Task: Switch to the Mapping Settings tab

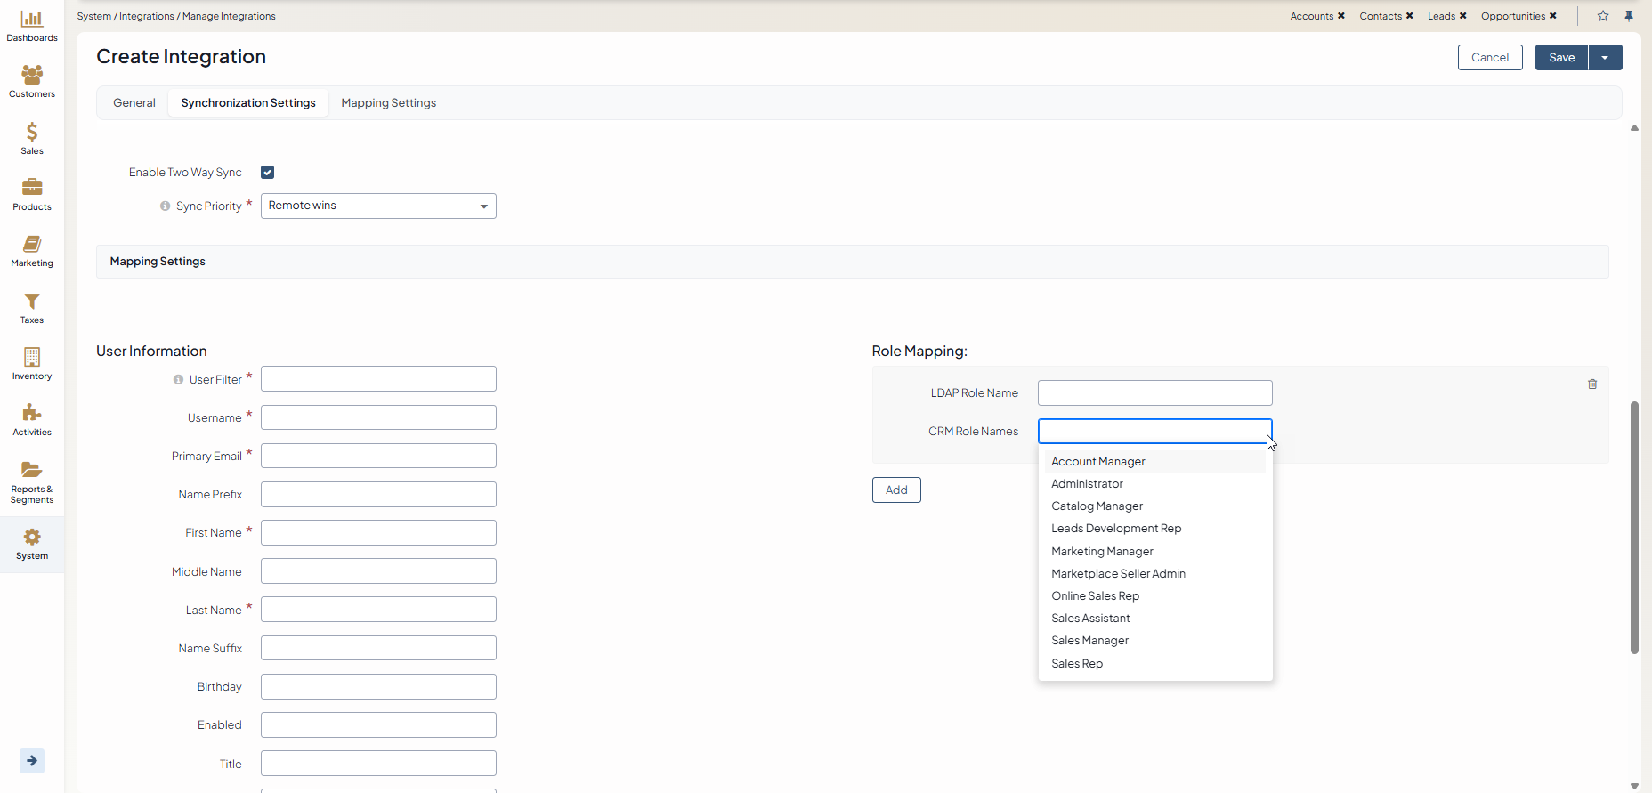Action: tap(388, 103)
